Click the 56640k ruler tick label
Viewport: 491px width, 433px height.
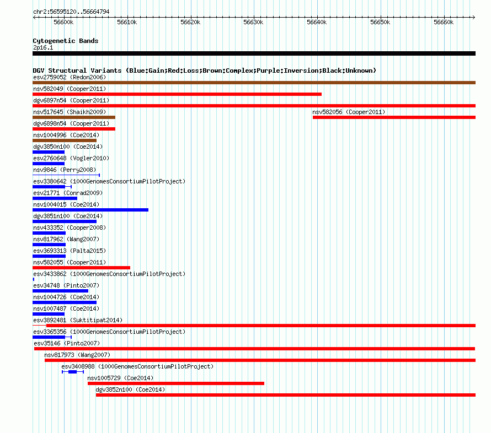tap(317, 22)
